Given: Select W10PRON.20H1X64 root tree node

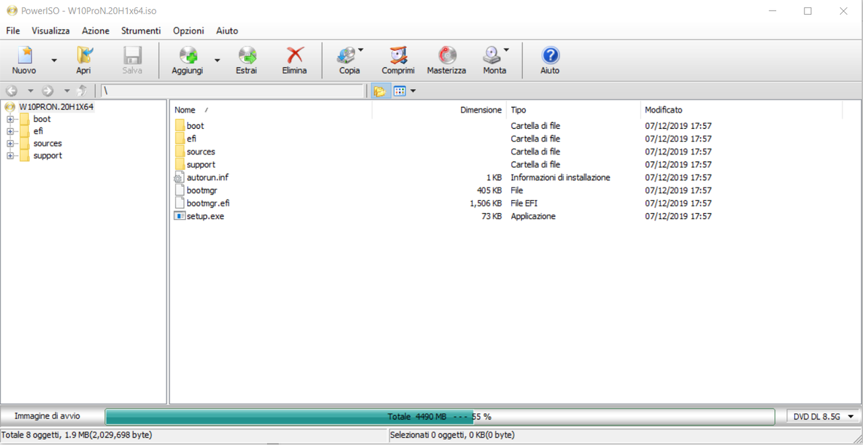Looking at the screenshot, I should click(56, 107).
